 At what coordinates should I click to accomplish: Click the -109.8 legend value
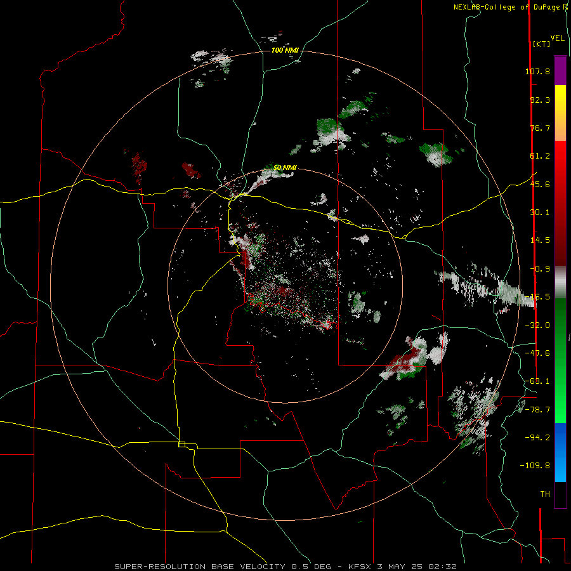[x=535, y=466]
